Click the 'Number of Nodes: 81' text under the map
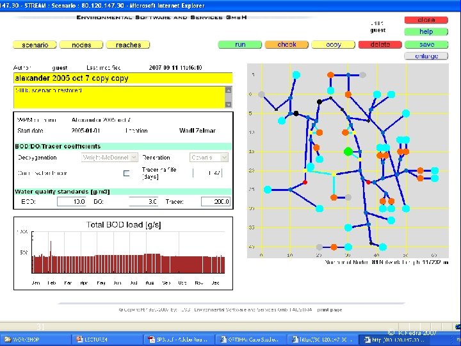The width and height of the screenshot is (461, 346). pos(352,262)
